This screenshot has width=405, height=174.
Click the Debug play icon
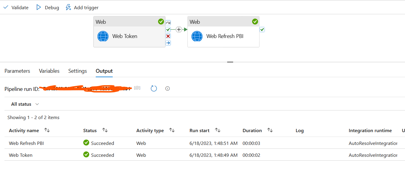click(39, 7)
